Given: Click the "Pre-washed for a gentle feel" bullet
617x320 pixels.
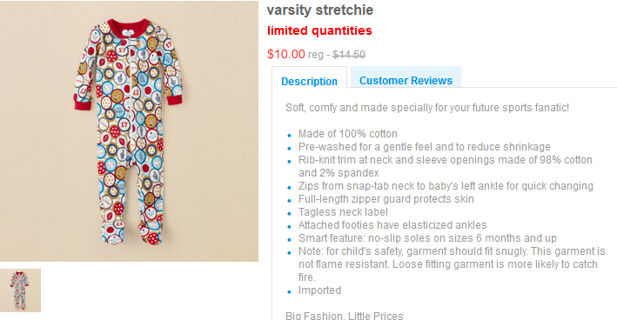Looking at the screenshot, I should (x=424, y=147).
